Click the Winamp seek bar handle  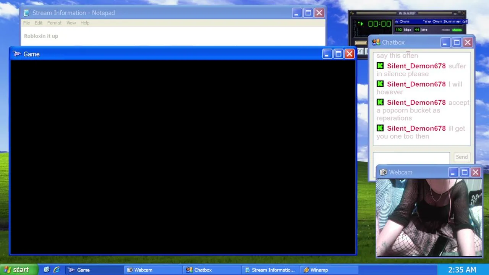(x=361, y=42)
